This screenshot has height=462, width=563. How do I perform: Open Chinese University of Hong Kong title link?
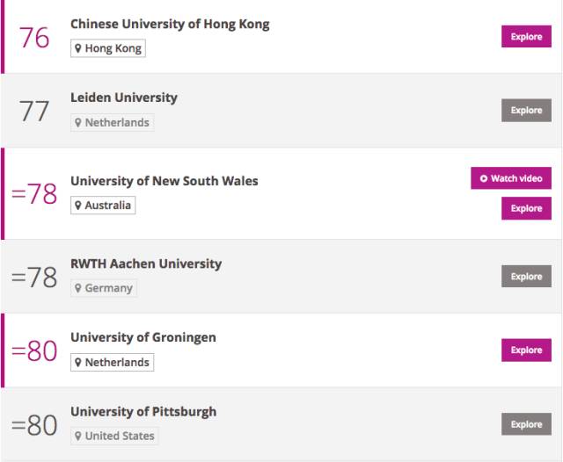(x=170, y=24)
